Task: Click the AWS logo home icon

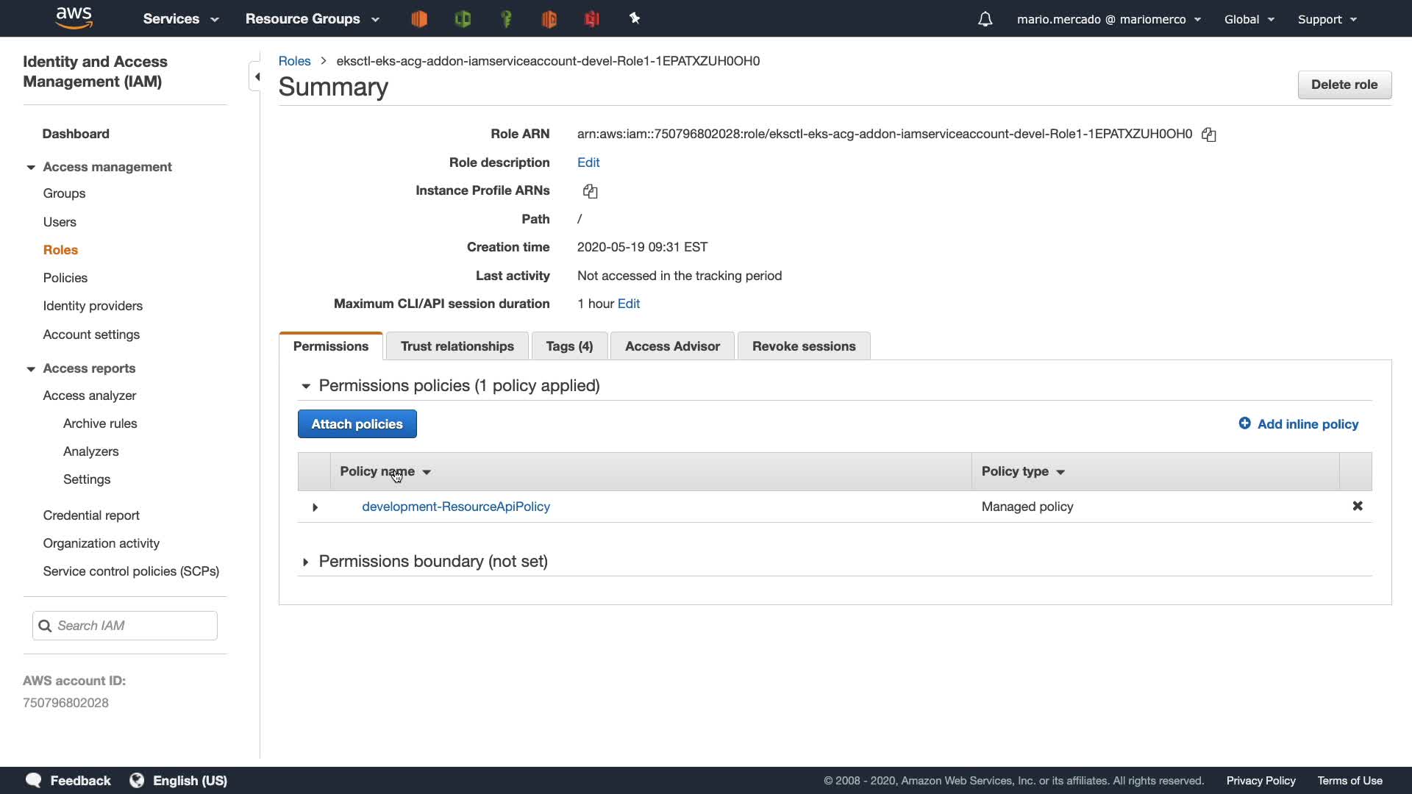Action: [74, 18]
